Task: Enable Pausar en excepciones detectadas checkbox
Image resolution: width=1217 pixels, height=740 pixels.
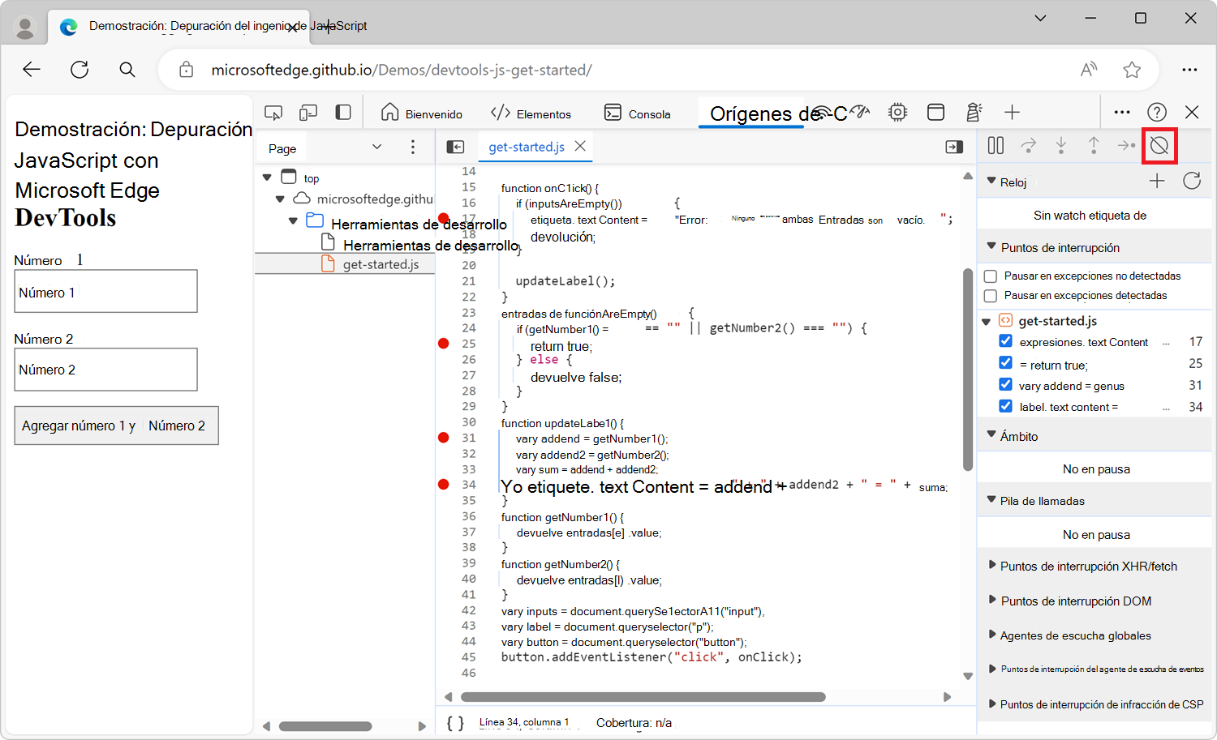Action: point(991,296)
